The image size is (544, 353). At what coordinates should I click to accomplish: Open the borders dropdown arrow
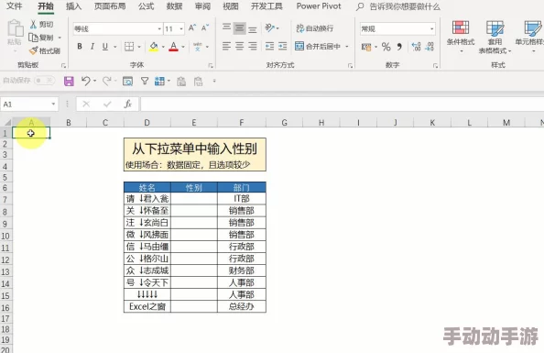[x=139, y=47]
